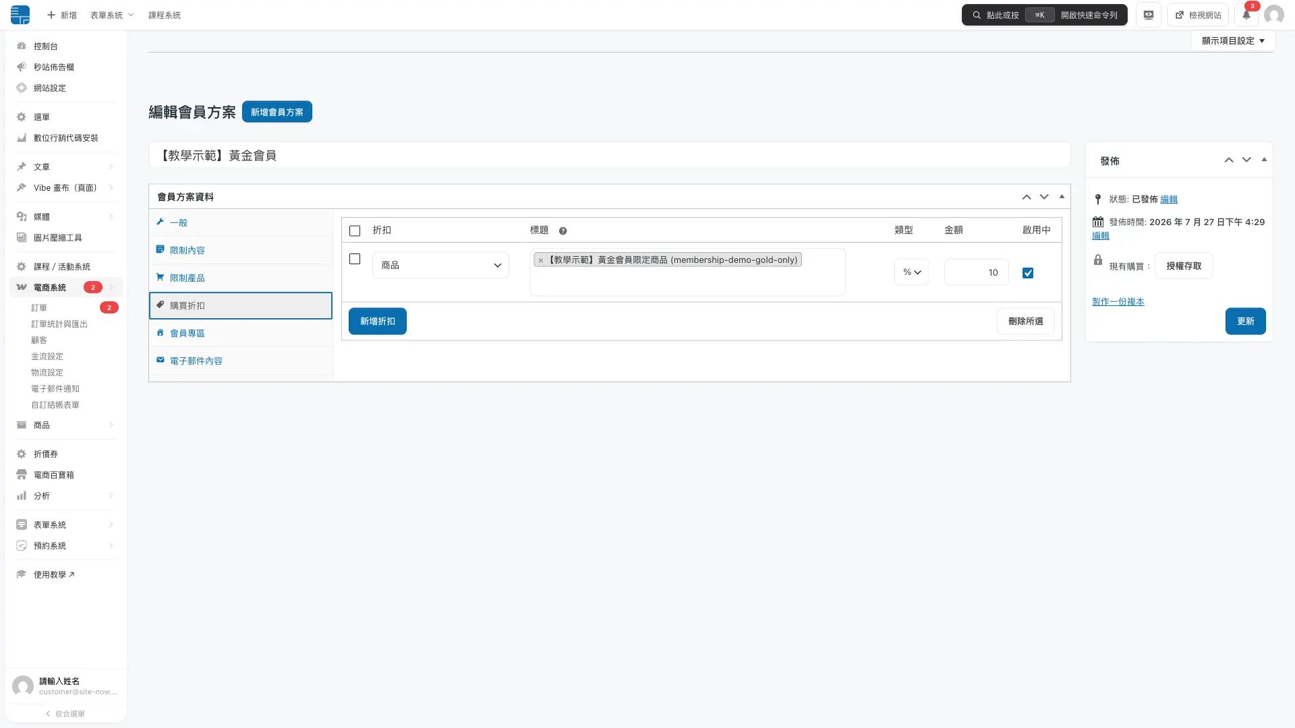Viewport: 1295px width, 728px height.
Task: Click 檢視網站 in top bar
Action: tap(1198, 15)
